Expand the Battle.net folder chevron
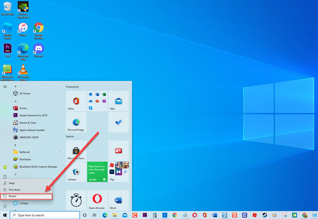This screenshot has height=219, width=318. [60, 152]
